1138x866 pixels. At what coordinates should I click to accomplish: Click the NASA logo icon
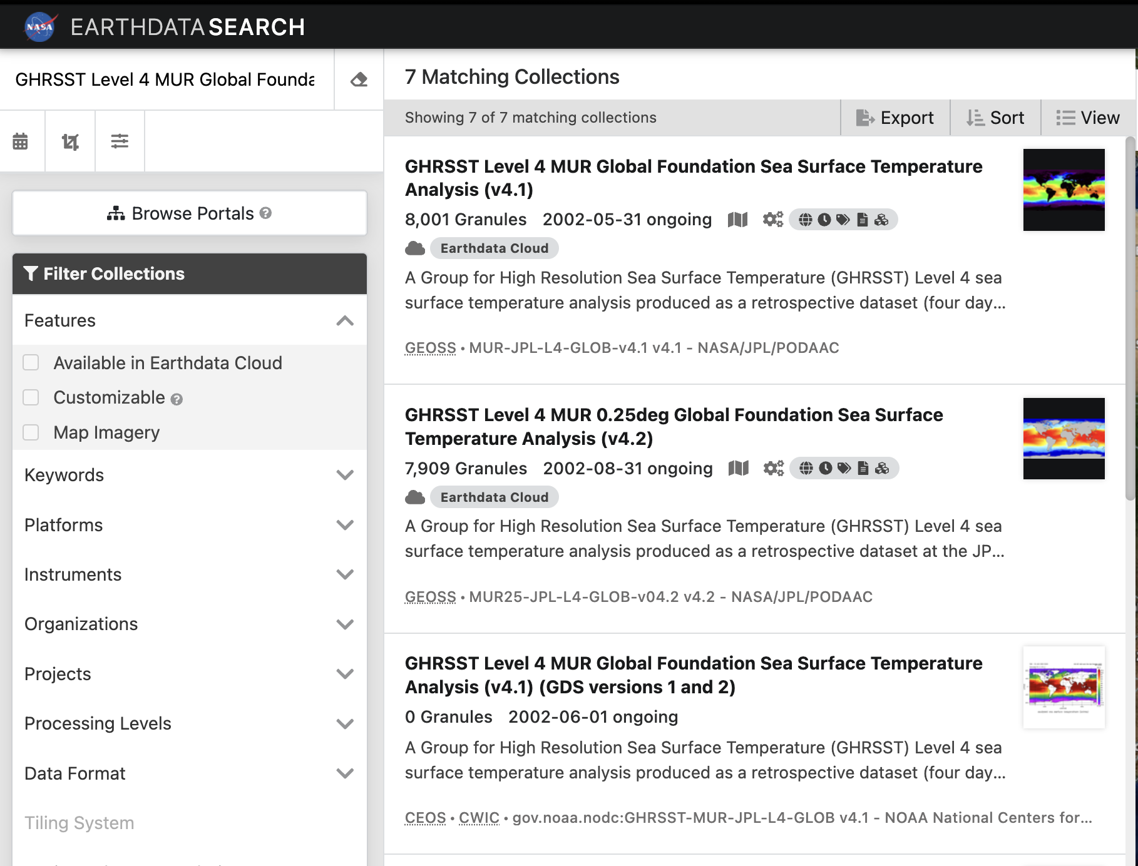40,27
